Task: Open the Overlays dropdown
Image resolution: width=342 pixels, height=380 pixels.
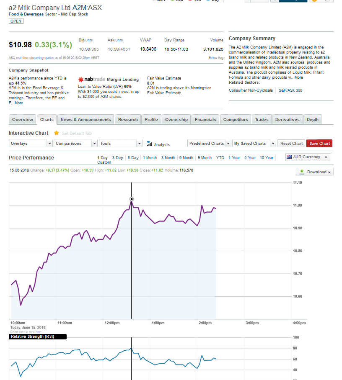Action: click(31, 144)
